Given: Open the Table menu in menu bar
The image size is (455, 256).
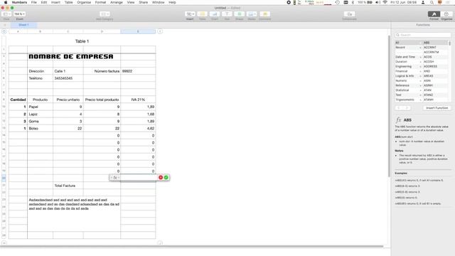Looking at the screenshot, I should (x=69, y=2).
